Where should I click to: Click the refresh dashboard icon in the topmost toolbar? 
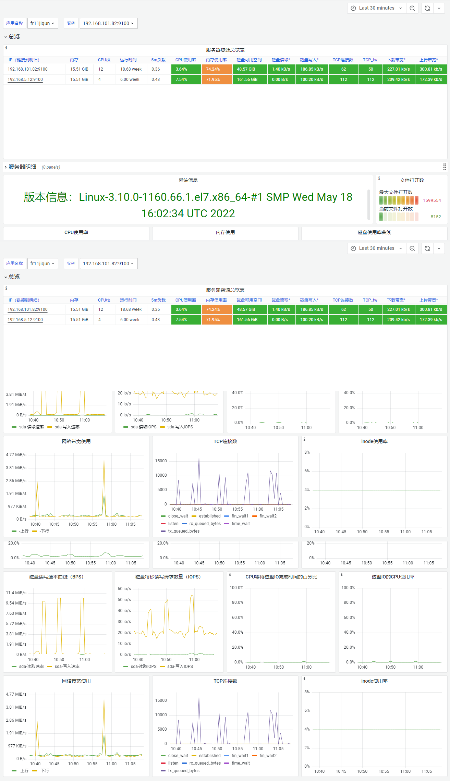coord(427,8)
